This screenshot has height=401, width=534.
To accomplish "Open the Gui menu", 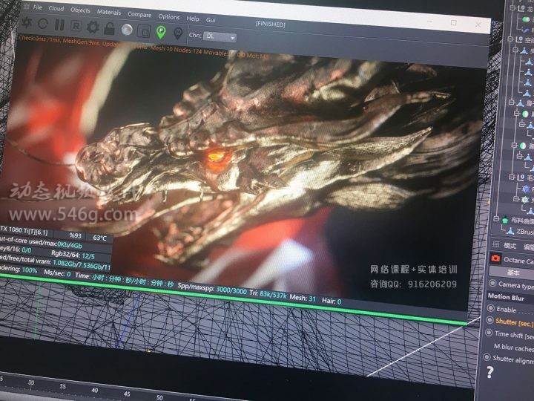I will coord(211,20).
